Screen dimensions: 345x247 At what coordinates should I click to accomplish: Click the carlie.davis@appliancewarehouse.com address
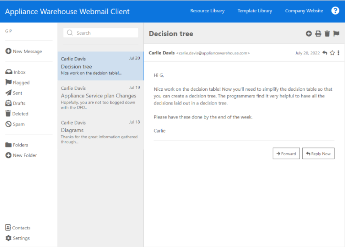click(x=213, y=53)
